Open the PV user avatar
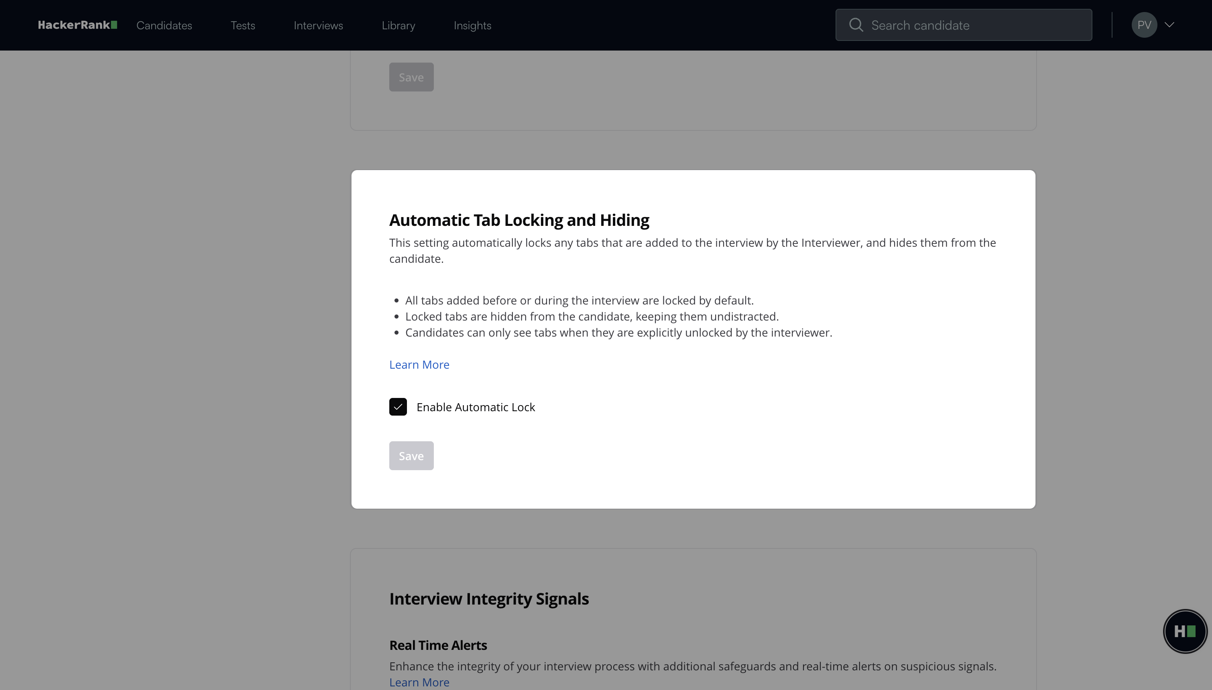This screenshot has height=690, width=1212. [1144, 25]
